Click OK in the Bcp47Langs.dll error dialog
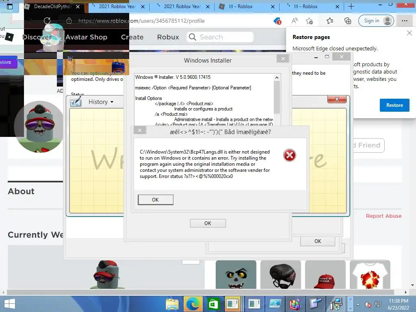This screenshot has height=312, width=416. pos(156,199)
